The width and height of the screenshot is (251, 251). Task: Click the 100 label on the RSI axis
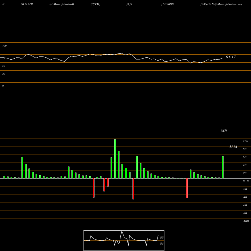tap(5, 46)
